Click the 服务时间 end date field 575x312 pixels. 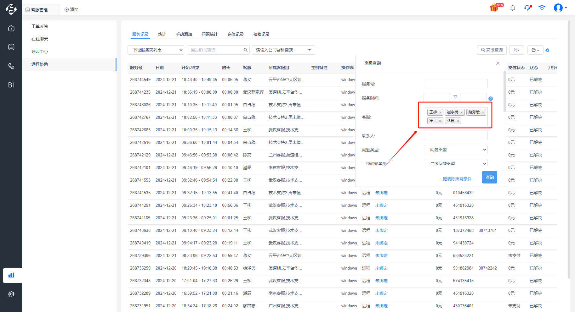[x=473, y=97]
